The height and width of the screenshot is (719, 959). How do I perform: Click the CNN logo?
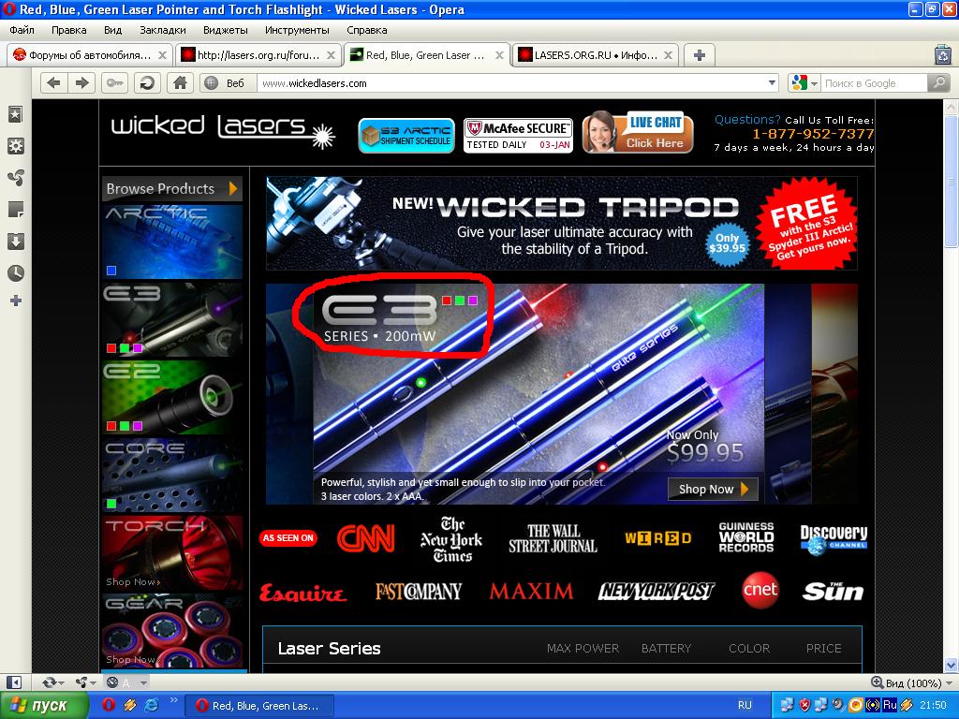tap(366, 538)
